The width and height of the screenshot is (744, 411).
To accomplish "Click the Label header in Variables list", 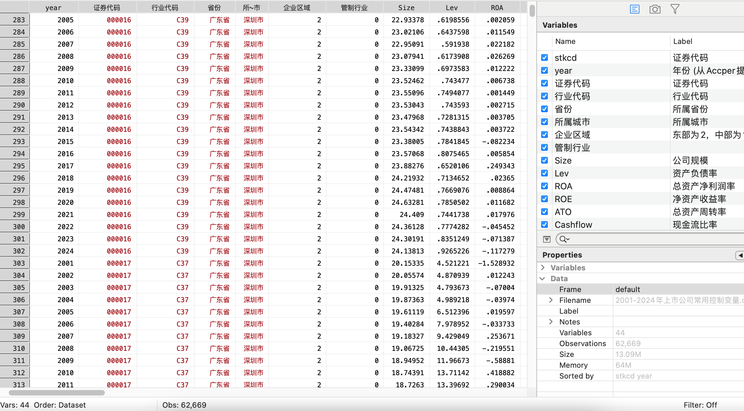I will (x=682, y=41).
